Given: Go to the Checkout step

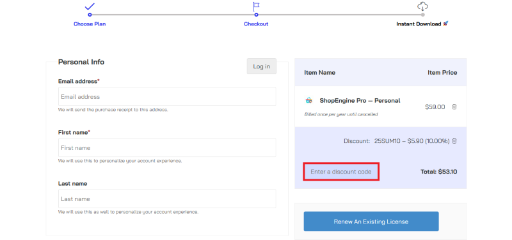Looking at the screenshot, I should (x=256, y=24).
